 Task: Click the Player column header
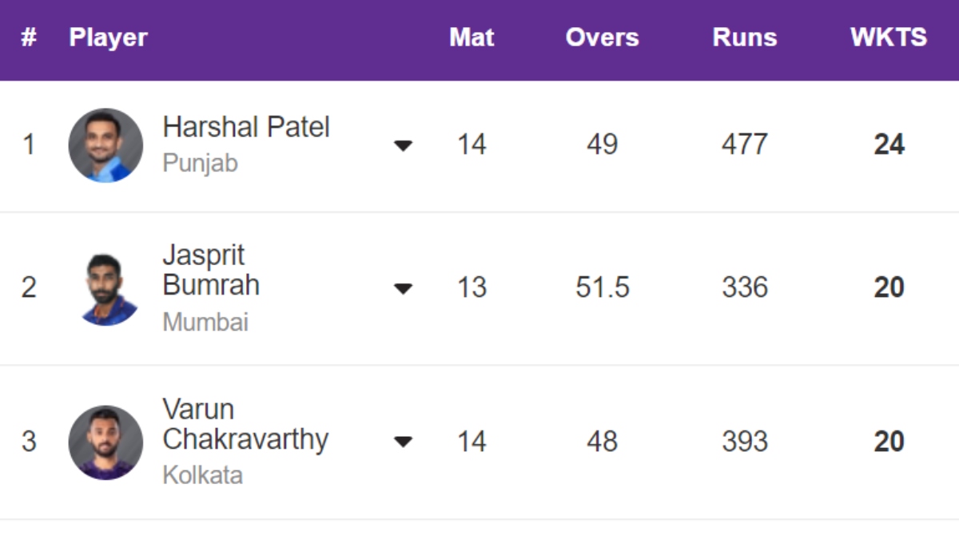pyautogui.click(x=108, y=38)
